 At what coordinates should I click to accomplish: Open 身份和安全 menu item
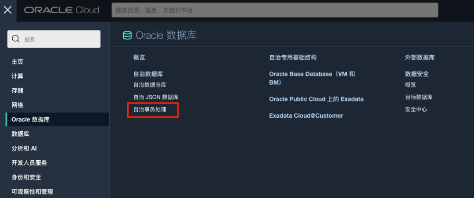(26, 177)
